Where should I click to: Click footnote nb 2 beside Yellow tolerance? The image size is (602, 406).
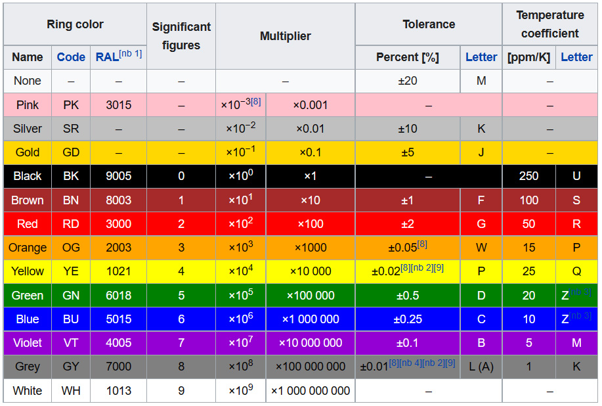click(x=421, y=267)
